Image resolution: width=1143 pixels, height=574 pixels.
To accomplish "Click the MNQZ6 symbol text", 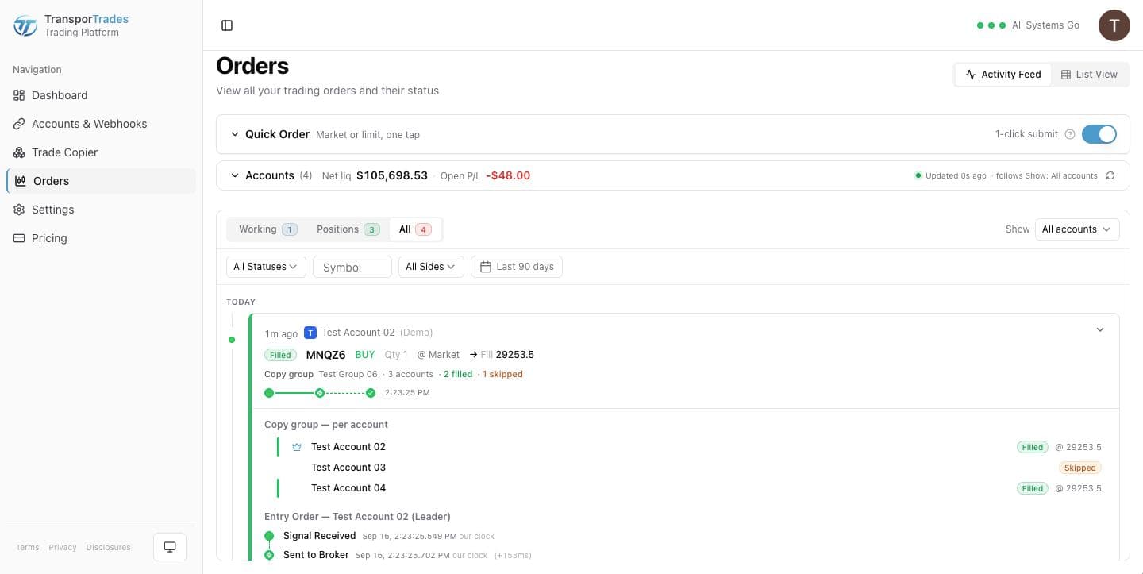I will 325,355.
